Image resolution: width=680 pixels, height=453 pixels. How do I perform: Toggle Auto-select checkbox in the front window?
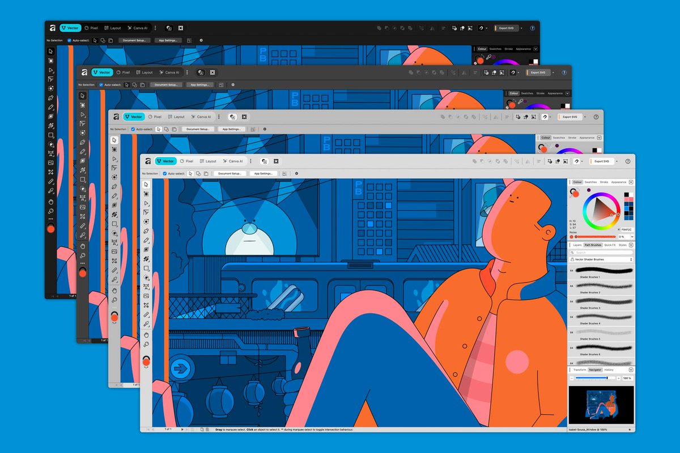(164, 173)
